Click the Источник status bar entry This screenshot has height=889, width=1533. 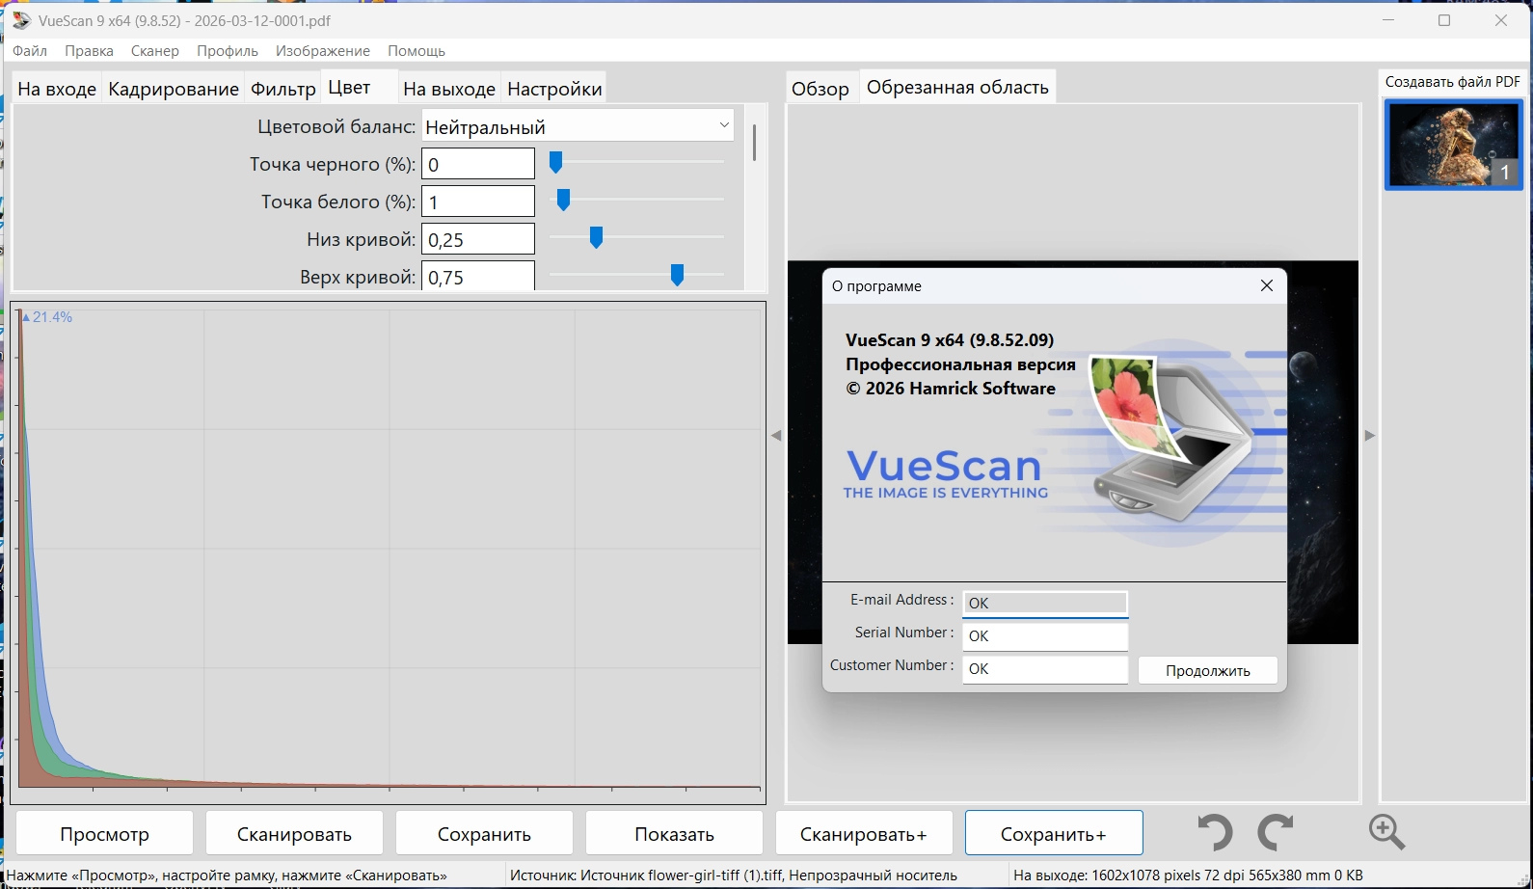pyautogui.click(x=734, y=876)
